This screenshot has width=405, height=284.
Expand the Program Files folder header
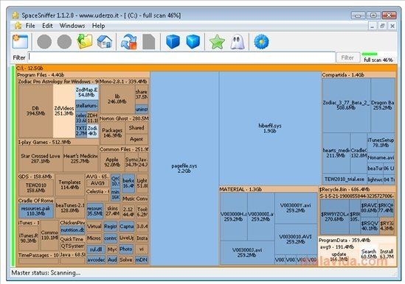point(83,75)
